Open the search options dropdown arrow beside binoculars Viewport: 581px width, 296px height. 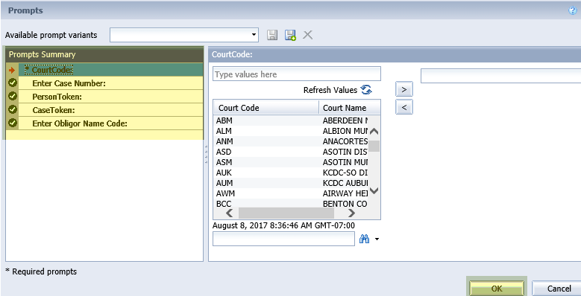377,239
